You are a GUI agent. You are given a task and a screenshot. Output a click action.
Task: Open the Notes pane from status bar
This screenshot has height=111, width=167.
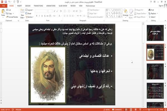coord(107,110)
